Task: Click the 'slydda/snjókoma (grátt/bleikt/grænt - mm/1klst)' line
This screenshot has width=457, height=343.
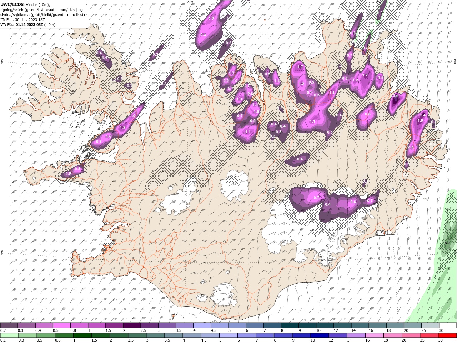Action: pyautogui.click(x=43, y=15)
